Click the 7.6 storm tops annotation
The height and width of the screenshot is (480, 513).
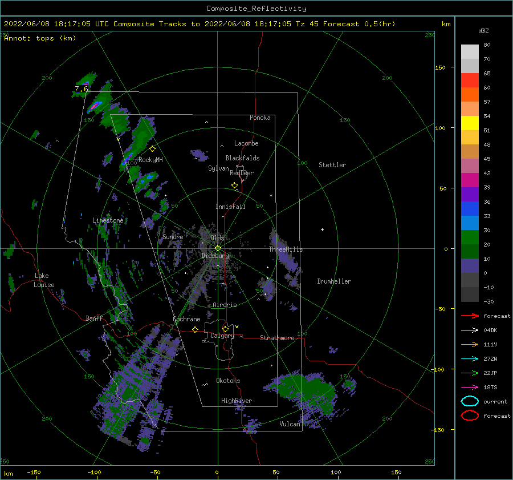[x=82, y=89]
